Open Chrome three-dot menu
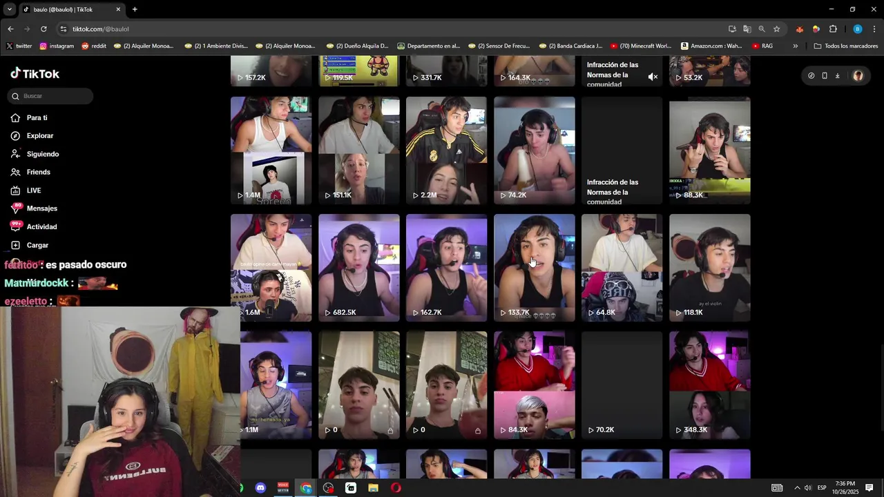This screenshot has width=884, height=497. point(874,29)
